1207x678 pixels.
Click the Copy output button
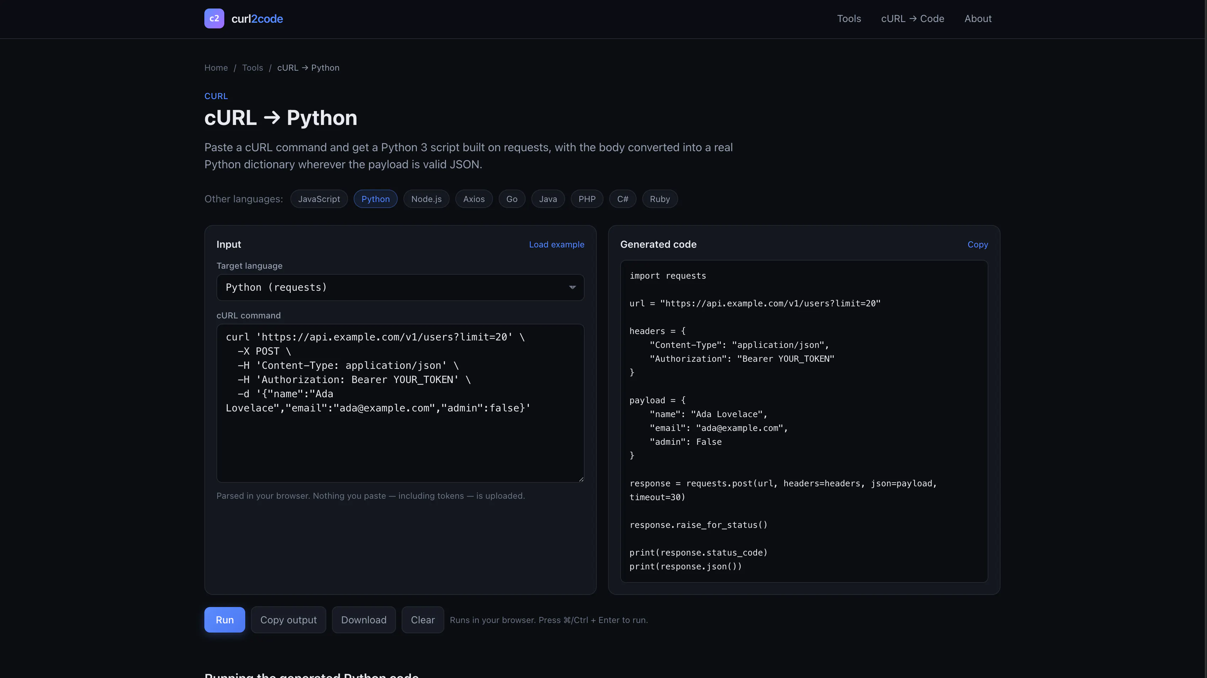288,620
